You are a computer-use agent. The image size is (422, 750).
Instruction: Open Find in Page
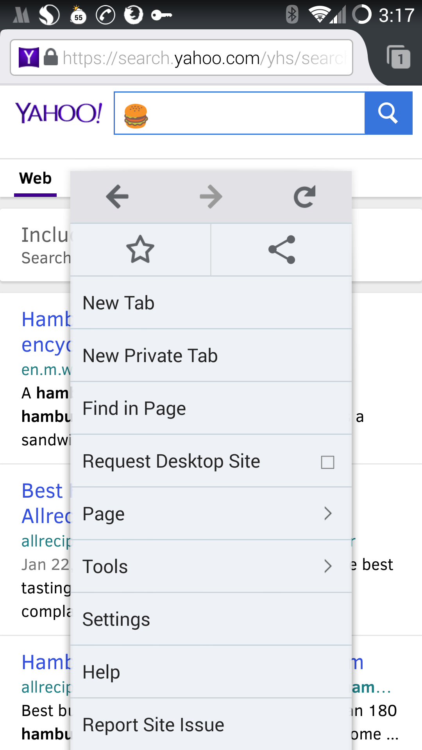point(211,409)
